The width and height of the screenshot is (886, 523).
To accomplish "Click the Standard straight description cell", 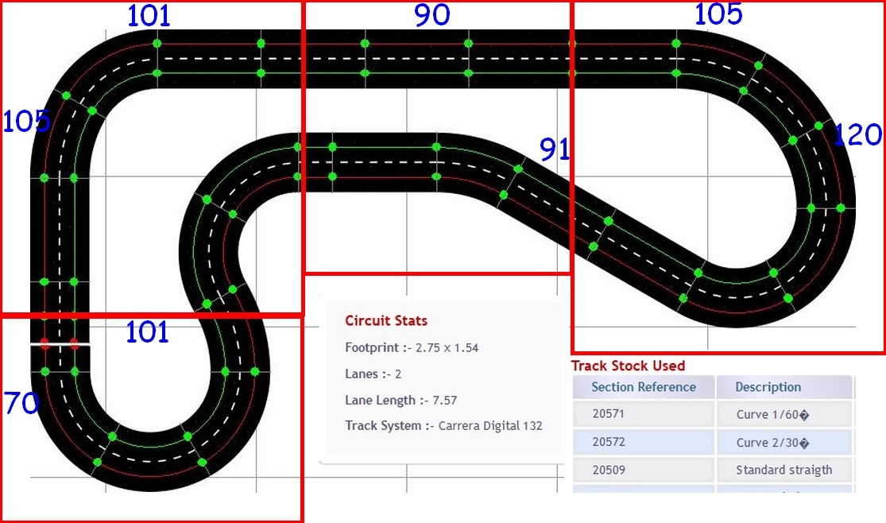I will [783, 470].
